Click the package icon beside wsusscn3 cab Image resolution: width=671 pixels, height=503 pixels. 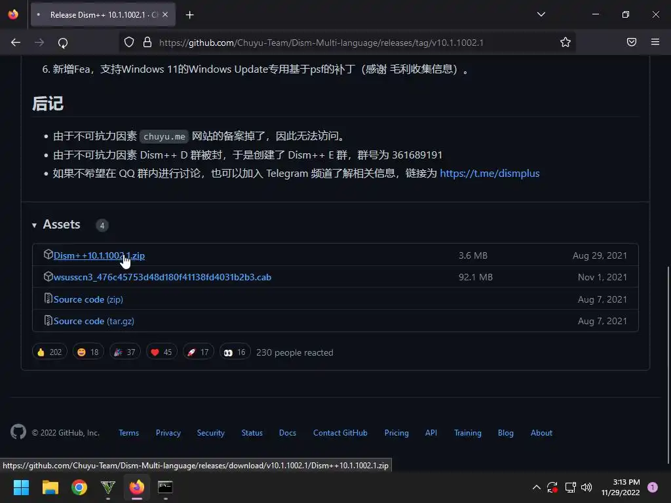(x=48, y=276)
